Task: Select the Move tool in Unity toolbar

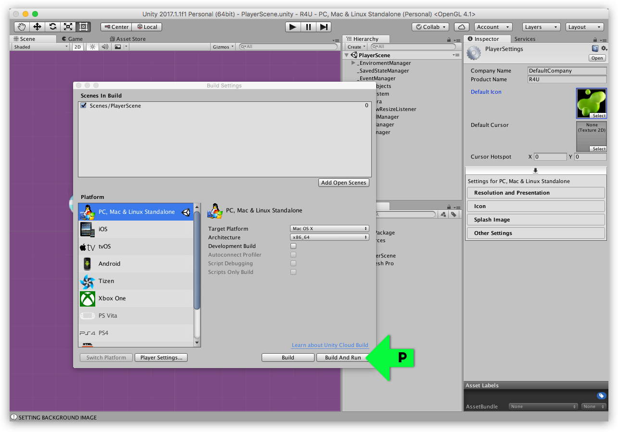Action: (37, 27)
